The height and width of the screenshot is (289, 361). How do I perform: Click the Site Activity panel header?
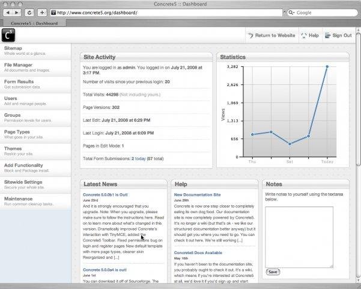click(146, 57)
